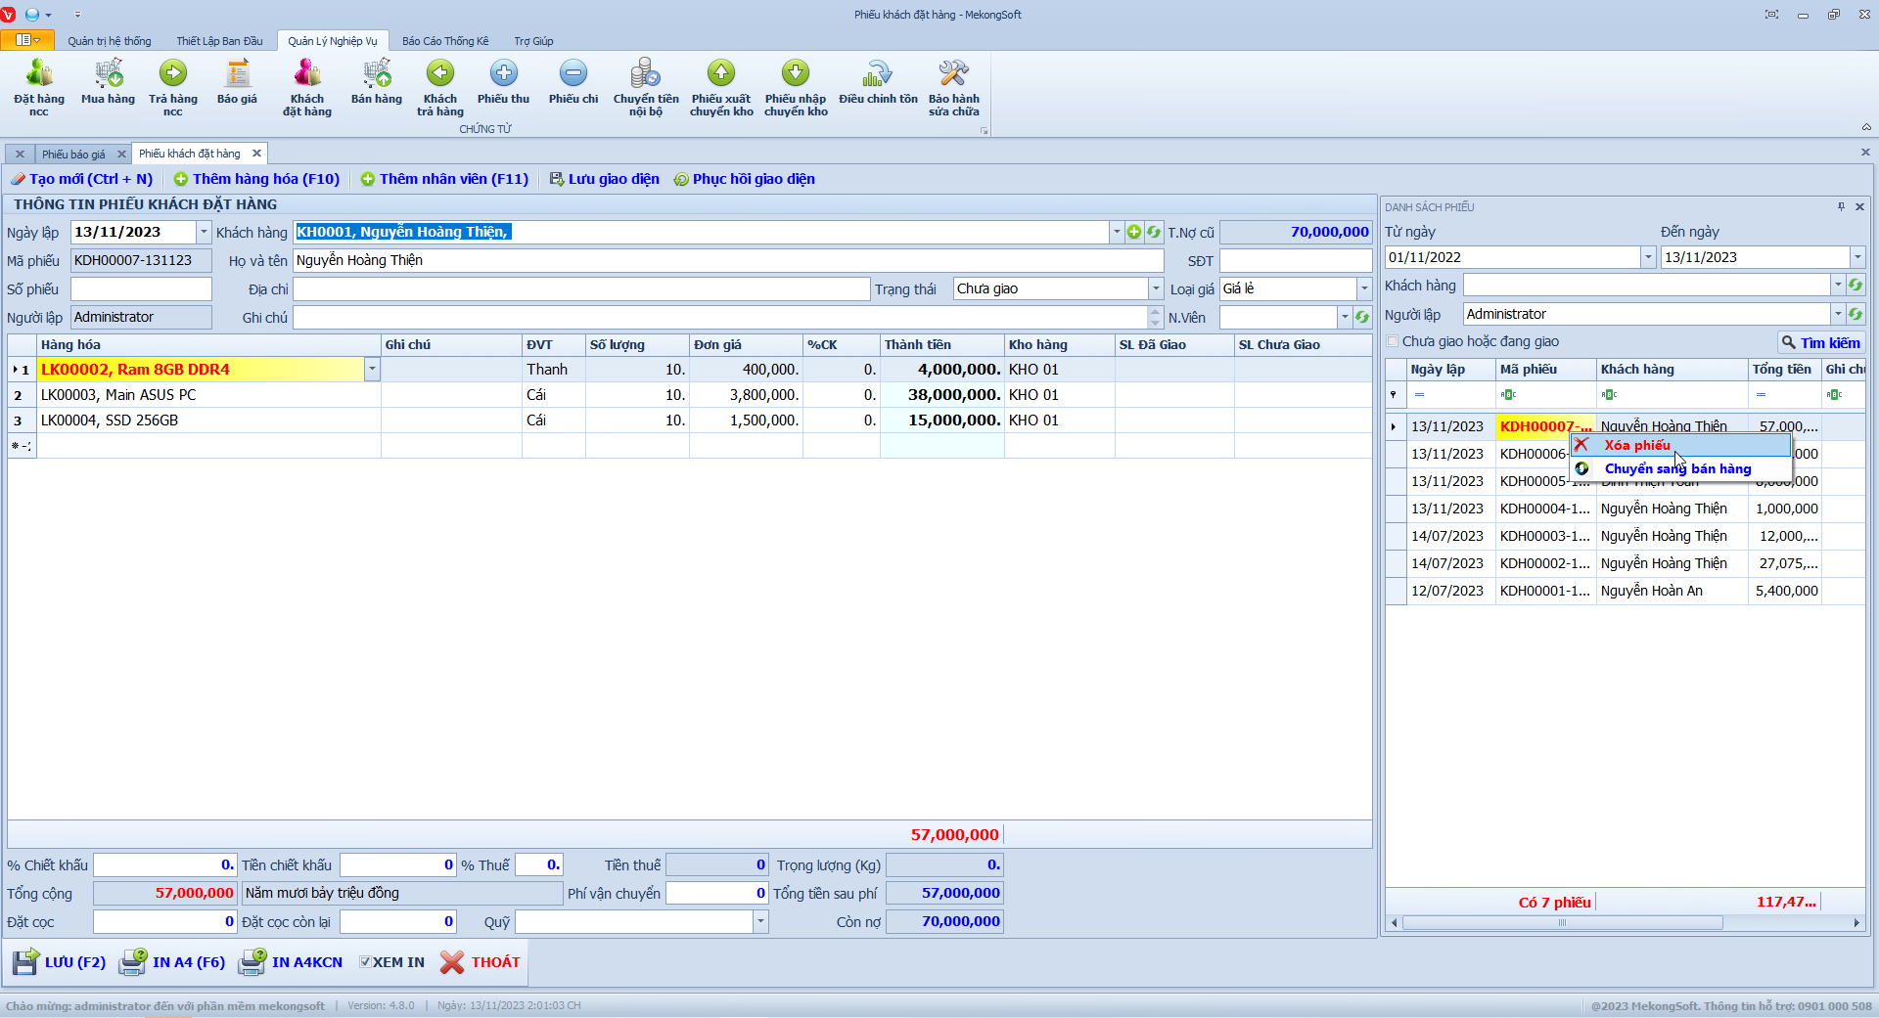Viewport: 1879px width, 1018px height.
Task: Toggle the XEM IN checkbox
Action: pyautogui.click(x=365, y=962)
